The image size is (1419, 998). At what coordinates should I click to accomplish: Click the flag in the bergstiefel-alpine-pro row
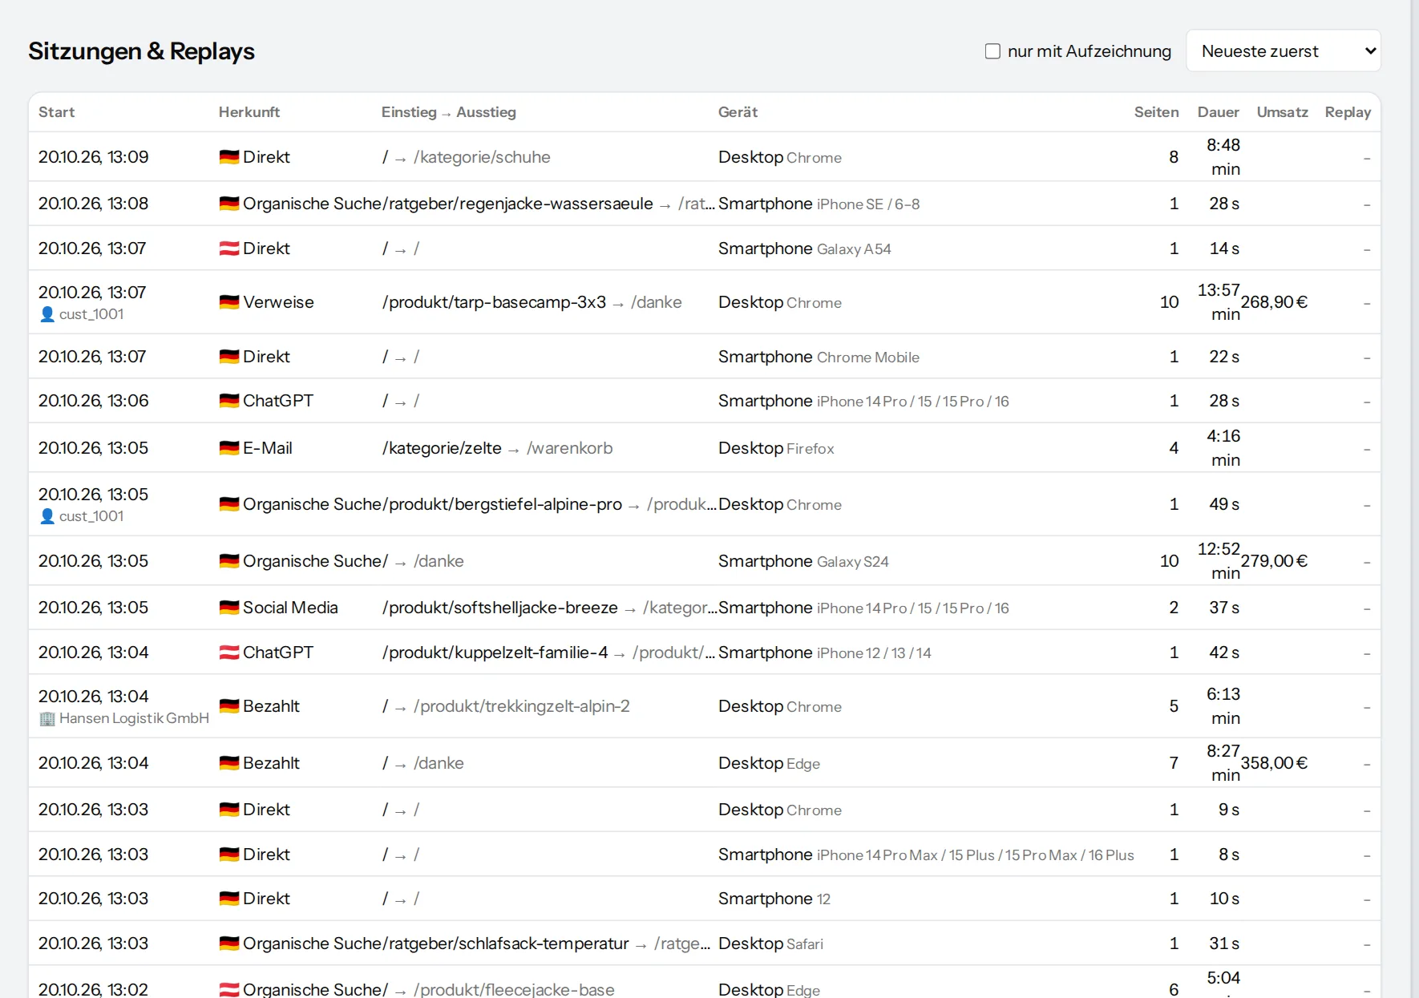click(229, 504)
